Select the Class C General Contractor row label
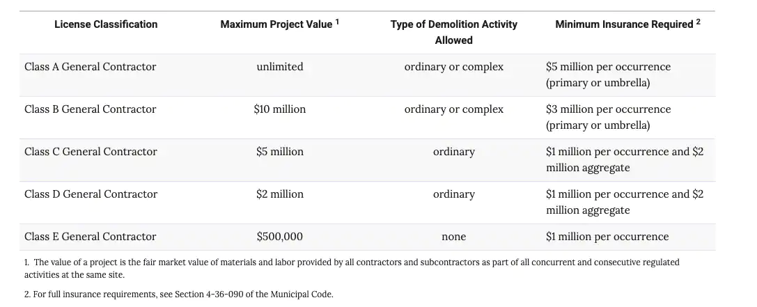 tap(91, 152)
